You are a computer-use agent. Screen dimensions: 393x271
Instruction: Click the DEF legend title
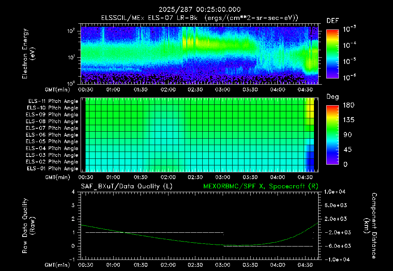[x=333, y=21]
